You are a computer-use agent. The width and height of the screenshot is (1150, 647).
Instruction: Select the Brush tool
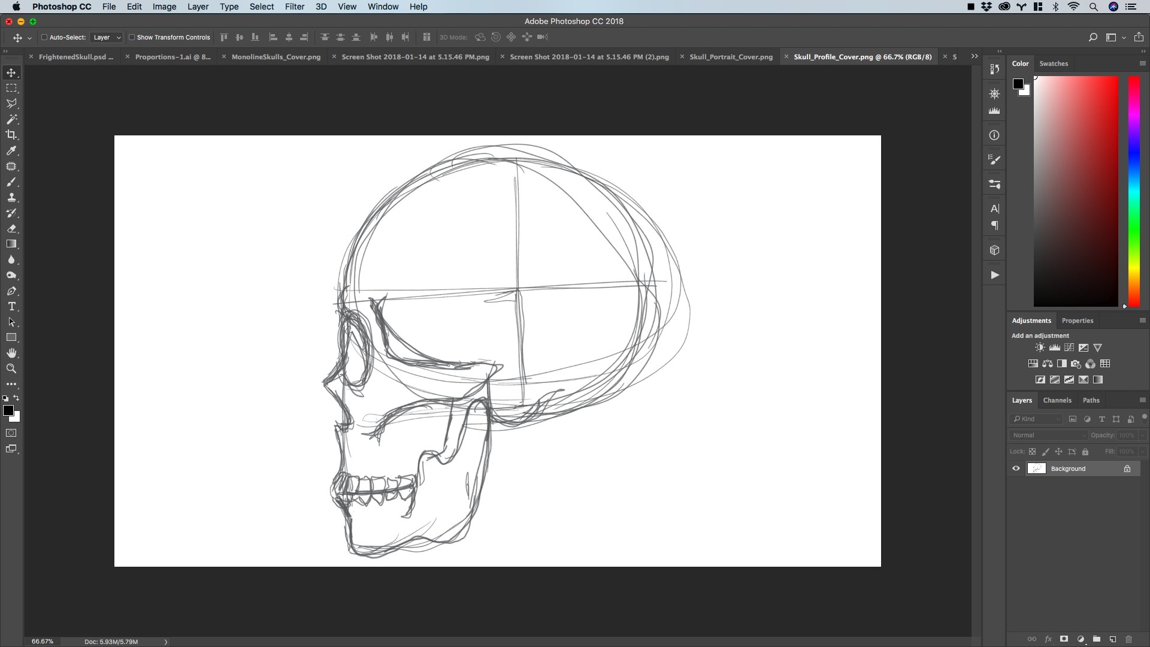[x=11, y=182]
